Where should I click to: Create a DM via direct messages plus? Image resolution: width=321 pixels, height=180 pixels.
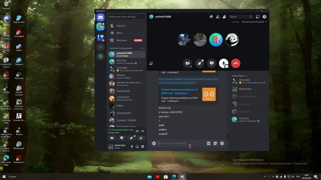142,48
